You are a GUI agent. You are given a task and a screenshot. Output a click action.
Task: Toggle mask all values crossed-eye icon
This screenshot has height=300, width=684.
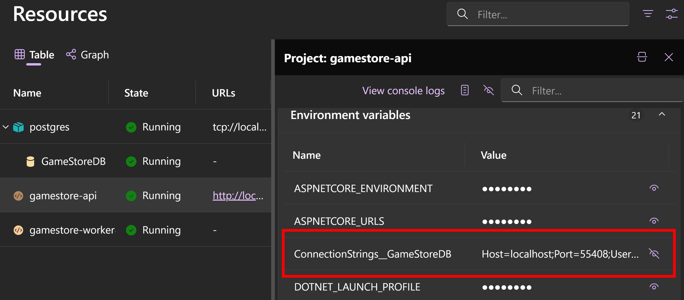point(488,90)
